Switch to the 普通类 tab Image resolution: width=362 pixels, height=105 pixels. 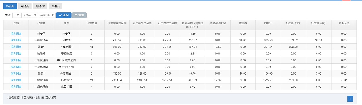tap(55, 6)
